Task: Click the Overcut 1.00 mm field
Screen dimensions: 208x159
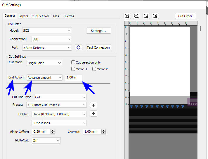Action: tap(92, 131)
